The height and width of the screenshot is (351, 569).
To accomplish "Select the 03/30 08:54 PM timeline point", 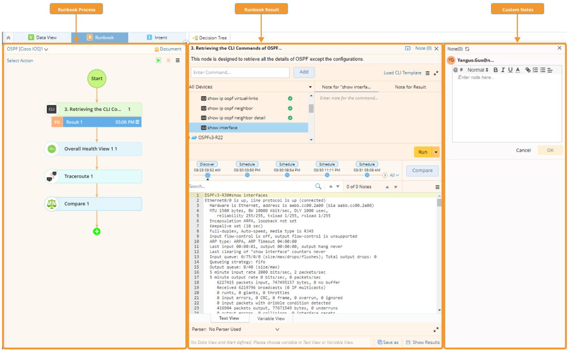I will [287, 175].
